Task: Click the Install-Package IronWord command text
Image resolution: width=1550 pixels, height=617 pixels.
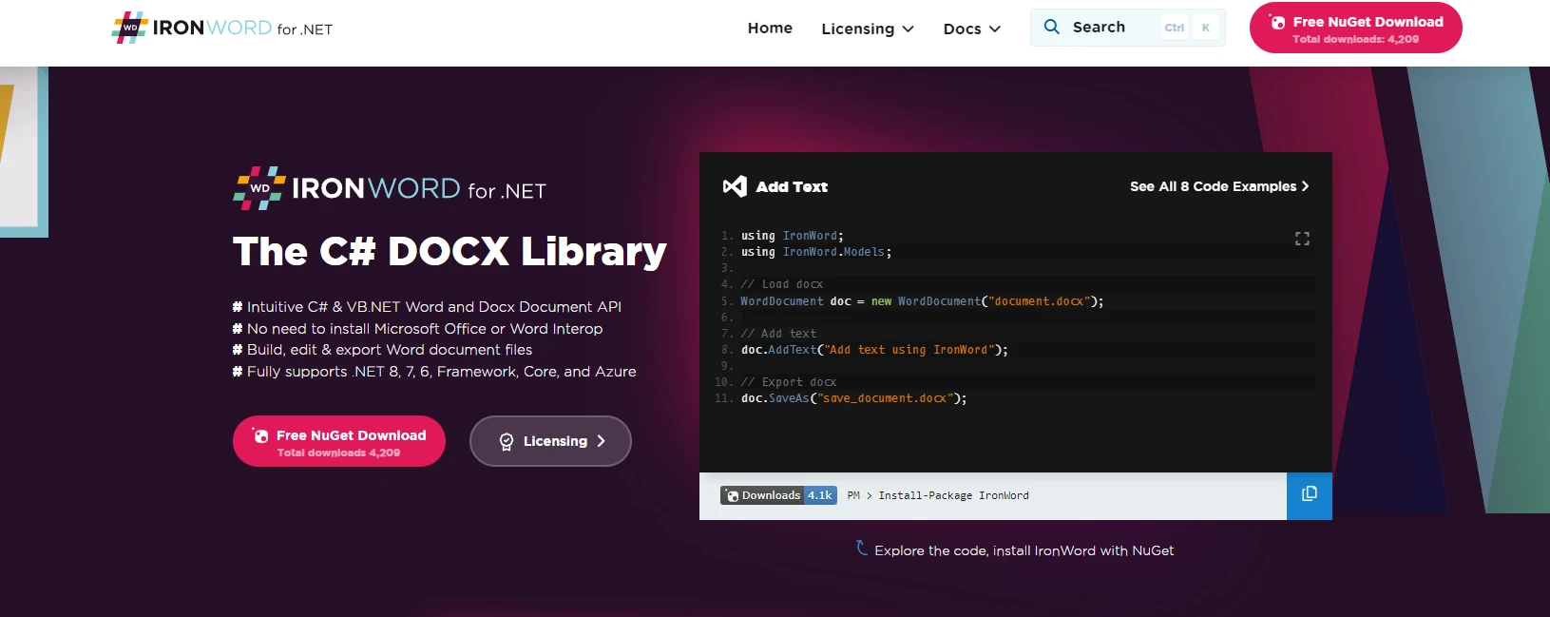Action: pyautogui.click(x=953, y=495)
